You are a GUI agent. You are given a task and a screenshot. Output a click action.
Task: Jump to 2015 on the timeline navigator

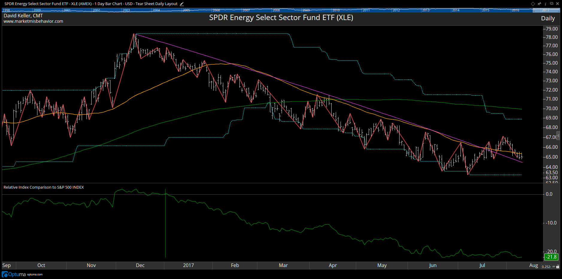[x=486, y=10]
